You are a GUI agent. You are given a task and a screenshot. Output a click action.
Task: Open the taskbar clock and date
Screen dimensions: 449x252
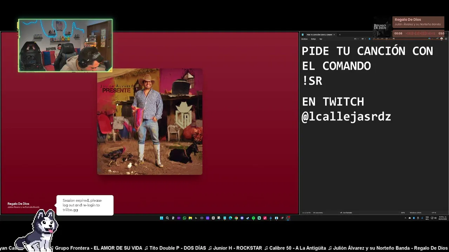(x=443, y=218)
